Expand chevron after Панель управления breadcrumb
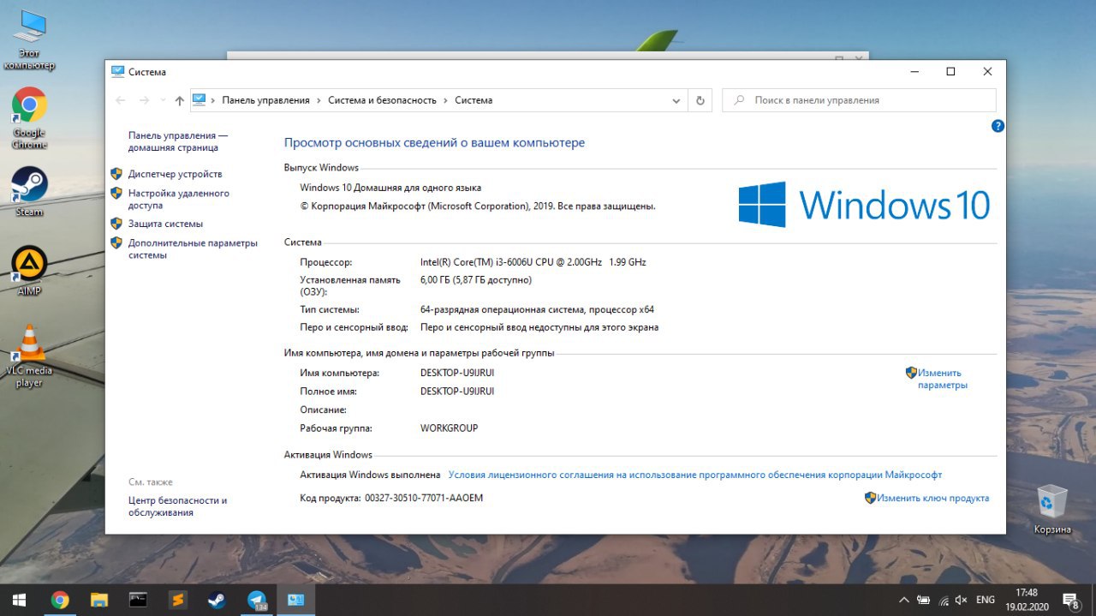1096x616 pixels. click(319, 100)
